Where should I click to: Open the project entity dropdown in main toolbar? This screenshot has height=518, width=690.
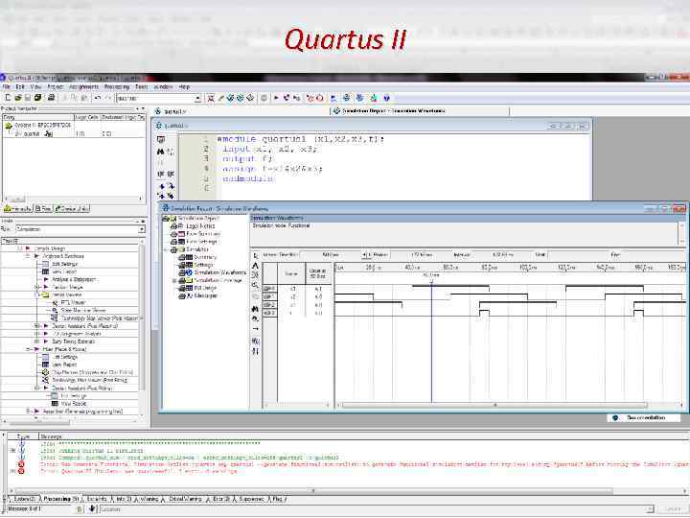tap(198, 98)
